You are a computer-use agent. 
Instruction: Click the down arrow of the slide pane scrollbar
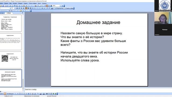tap(23, 90)
